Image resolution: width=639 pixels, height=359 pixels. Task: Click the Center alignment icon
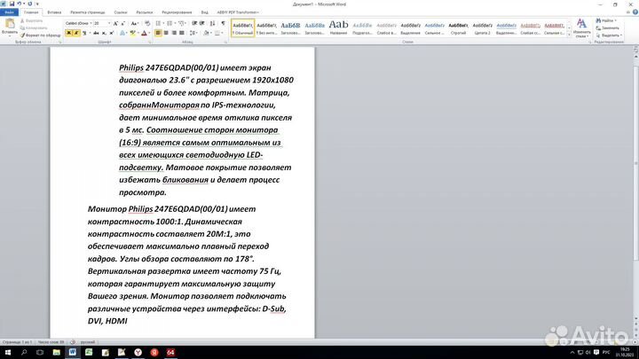point(166,33)
